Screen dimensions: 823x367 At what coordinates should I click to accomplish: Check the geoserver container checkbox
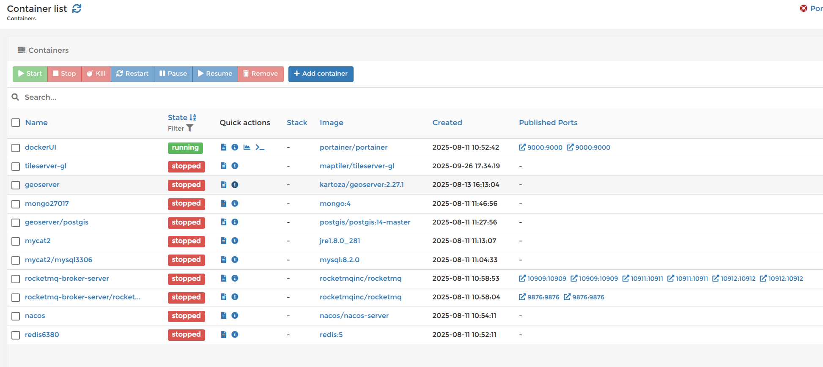click(x=16, y=185)
